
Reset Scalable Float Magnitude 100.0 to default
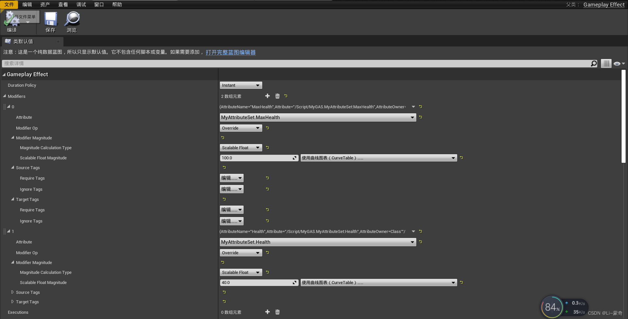tap(462, 158)
